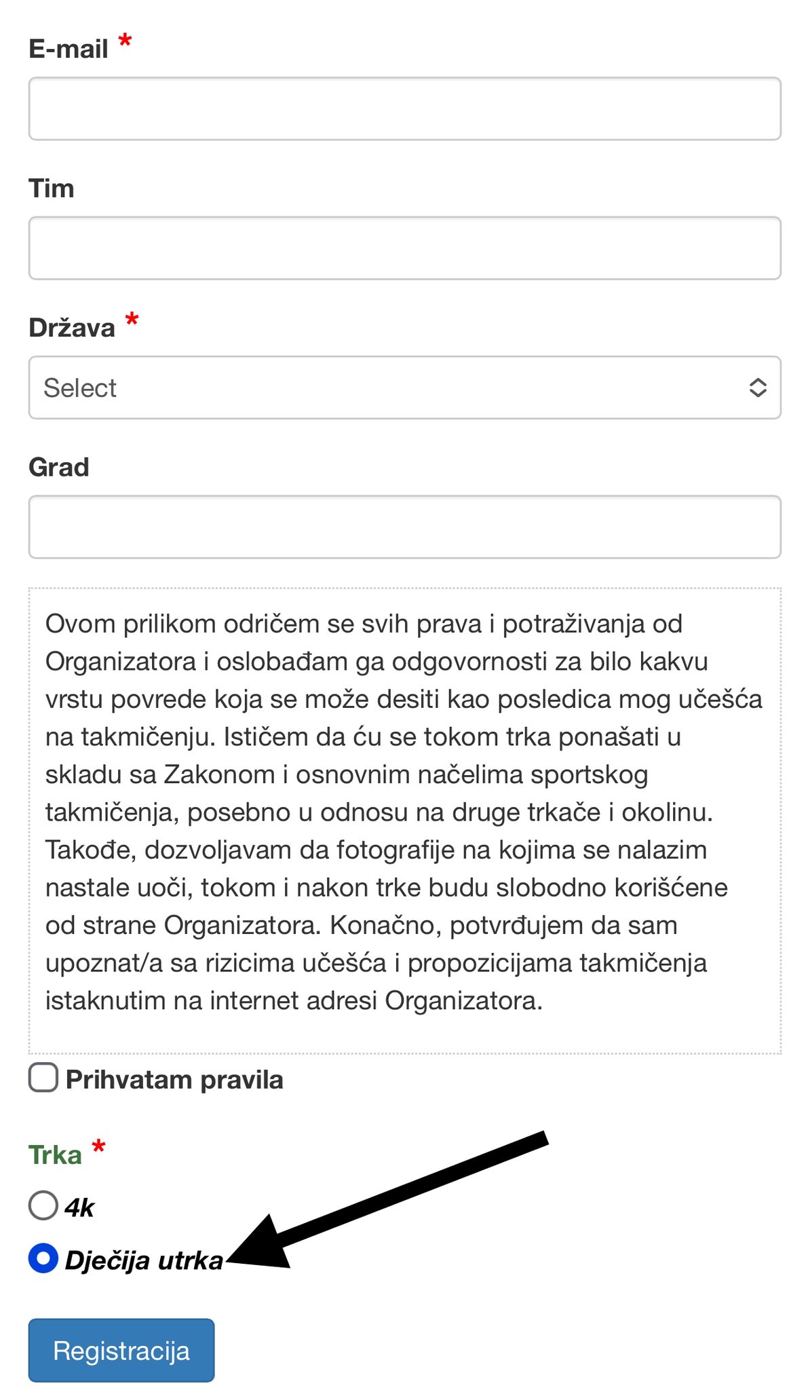Tick the Prihvatam pravila checkbox

coord(43,1078)
